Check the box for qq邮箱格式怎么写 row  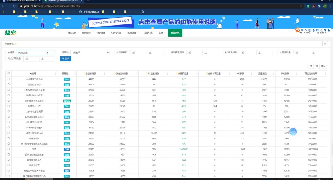(9, 79)
